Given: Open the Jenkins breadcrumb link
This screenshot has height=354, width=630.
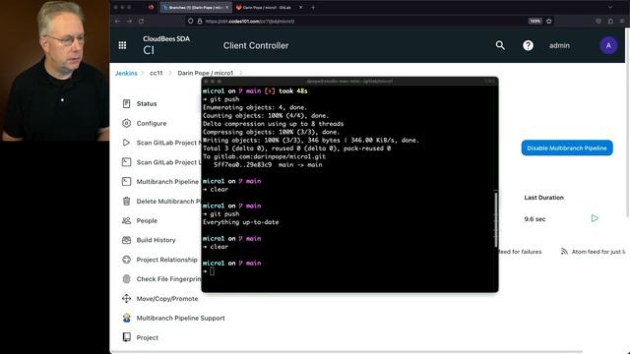Looking at the screenshot, I should [x=126, y=73].
